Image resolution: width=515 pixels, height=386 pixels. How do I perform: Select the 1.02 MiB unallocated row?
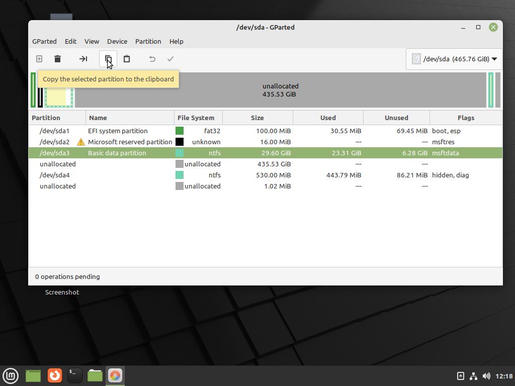[x=57, y=186]
